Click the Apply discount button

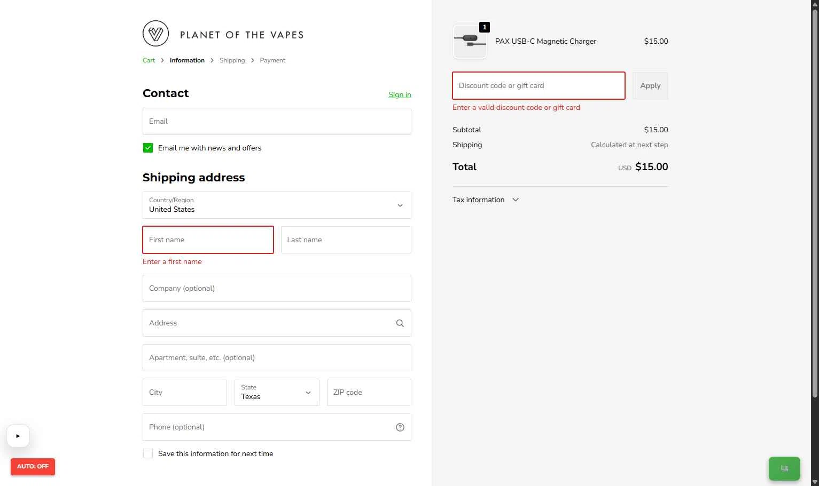[650, 85]
